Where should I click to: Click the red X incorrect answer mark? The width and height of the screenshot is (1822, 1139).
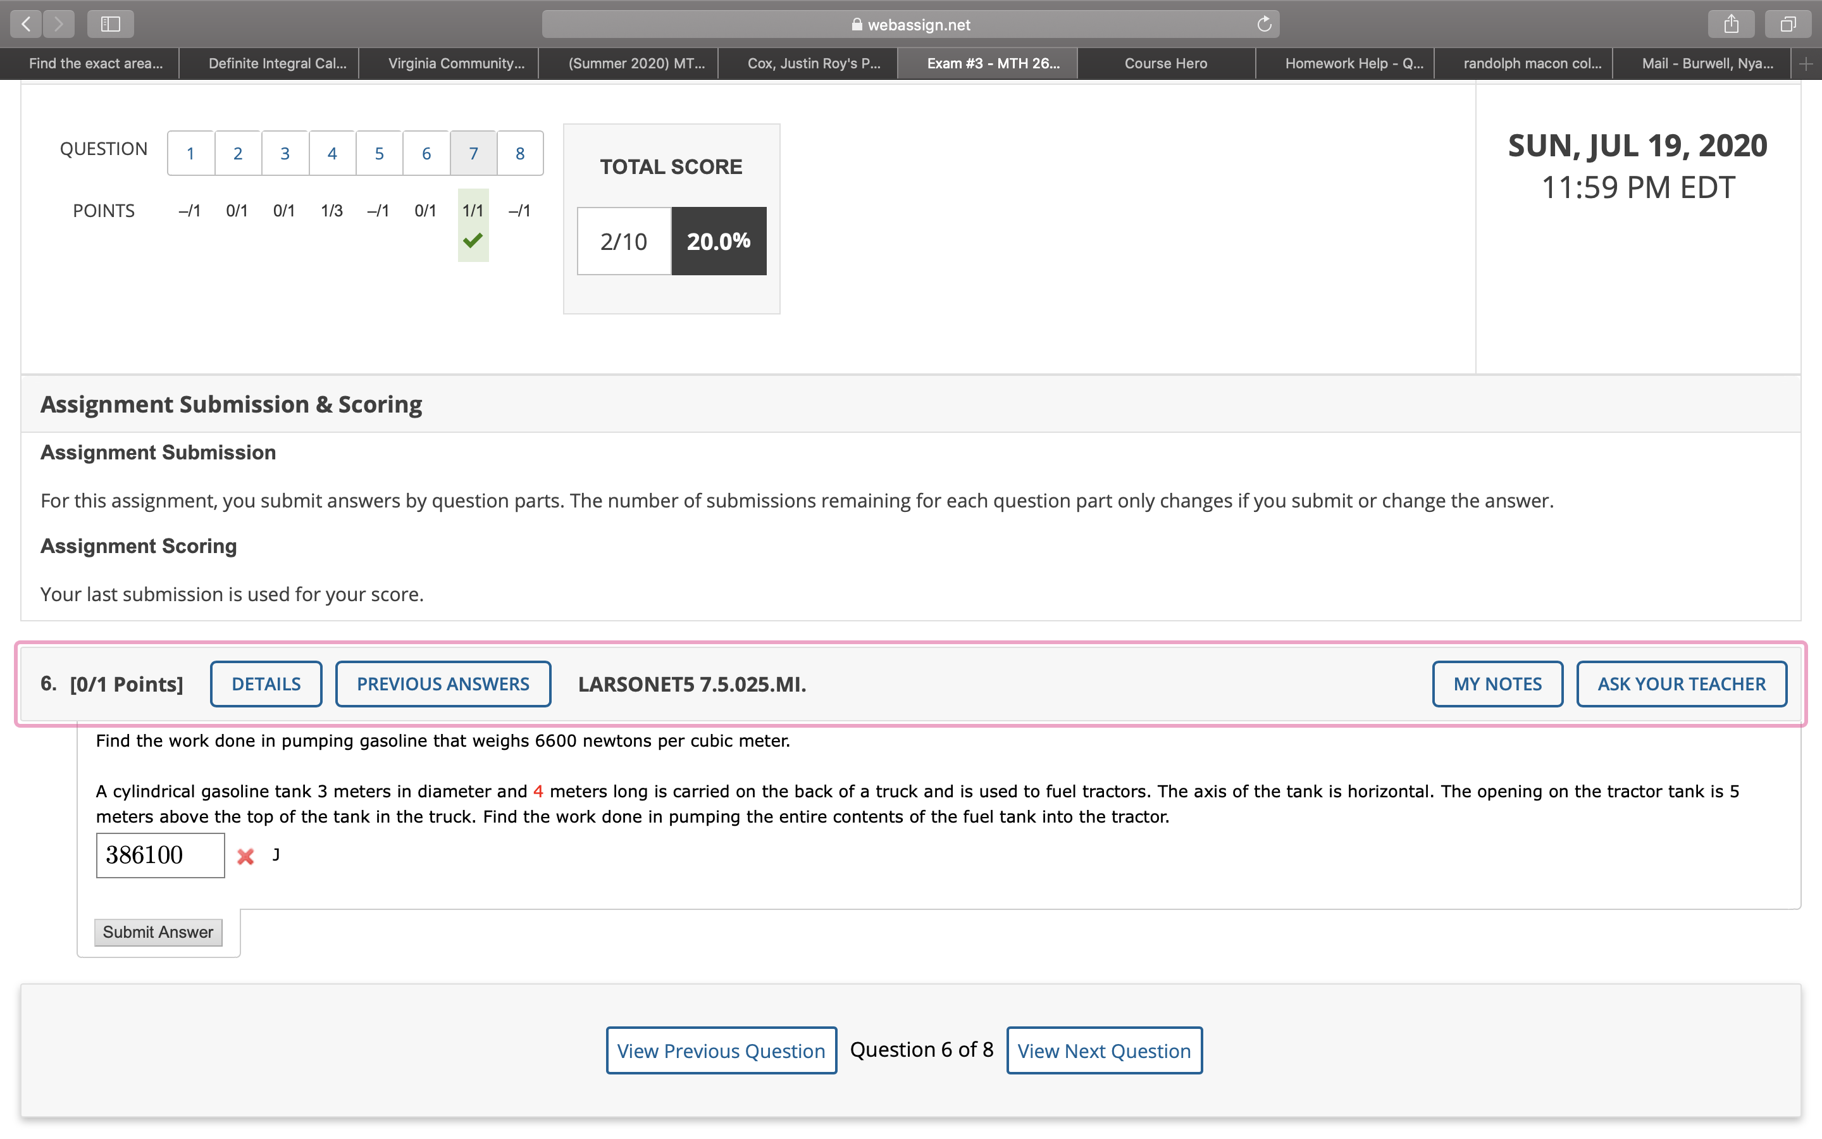coord(245,857)
